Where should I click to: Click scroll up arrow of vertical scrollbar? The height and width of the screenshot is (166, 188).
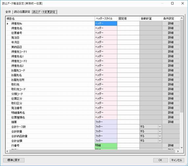coord(181,18)
